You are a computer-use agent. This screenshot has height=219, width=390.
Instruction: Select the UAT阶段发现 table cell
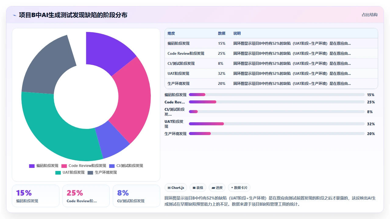pyautogui.click(x=178, y=74)
